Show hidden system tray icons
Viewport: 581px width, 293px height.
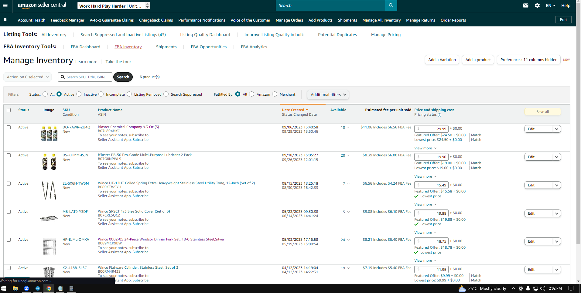(514, 288)
